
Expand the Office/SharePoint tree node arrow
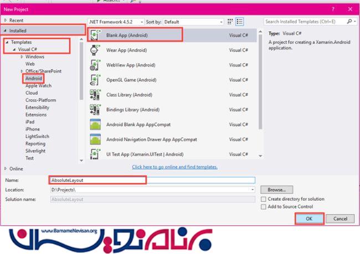[x=22, y=71]
